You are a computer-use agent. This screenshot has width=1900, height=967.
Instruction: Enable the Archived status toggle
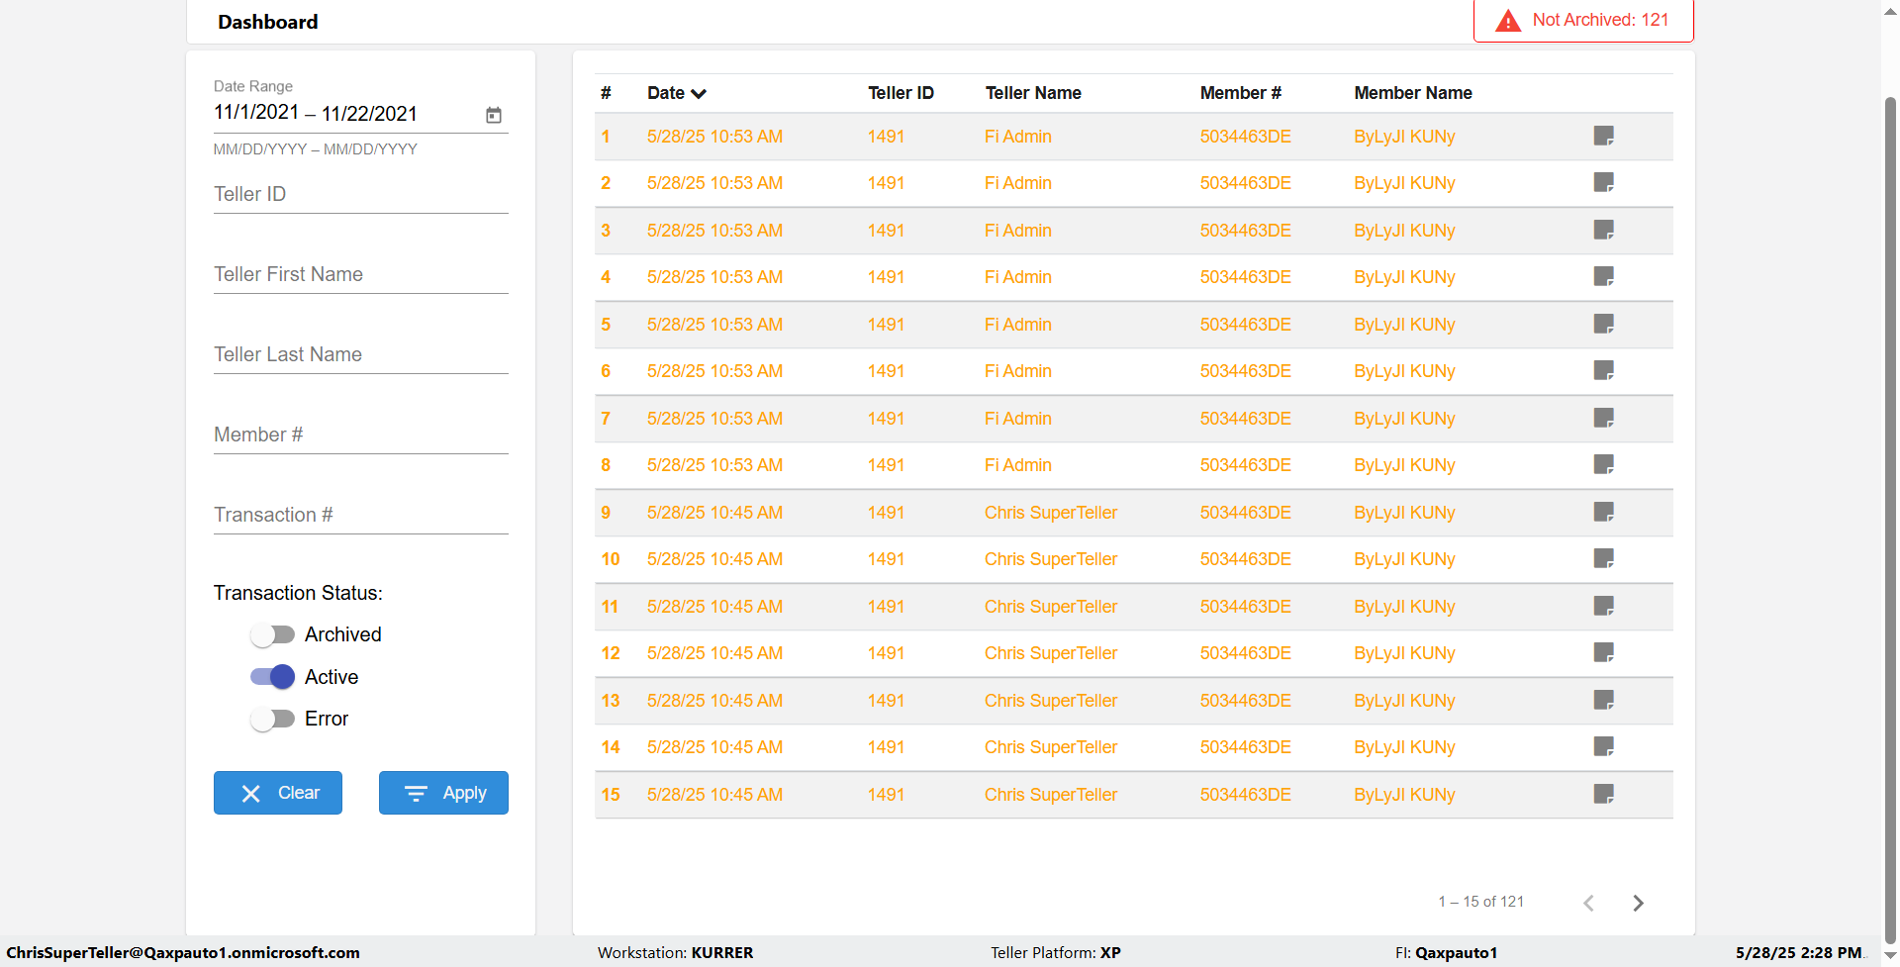272,634
